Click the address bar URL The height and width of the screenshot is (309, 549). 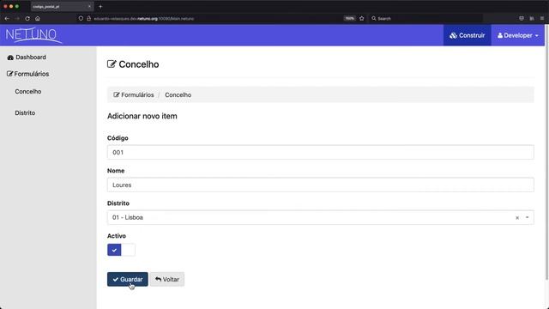pyautogui.click(x=143, y=19)
